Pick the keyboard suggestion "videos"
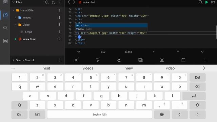The height and width of the screenshot is (122, 217). [88, 68]
